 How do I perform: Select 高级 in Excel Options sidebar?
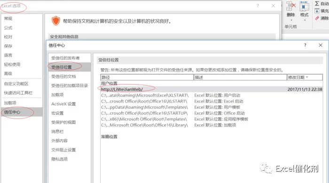click(x=22, y=73)
